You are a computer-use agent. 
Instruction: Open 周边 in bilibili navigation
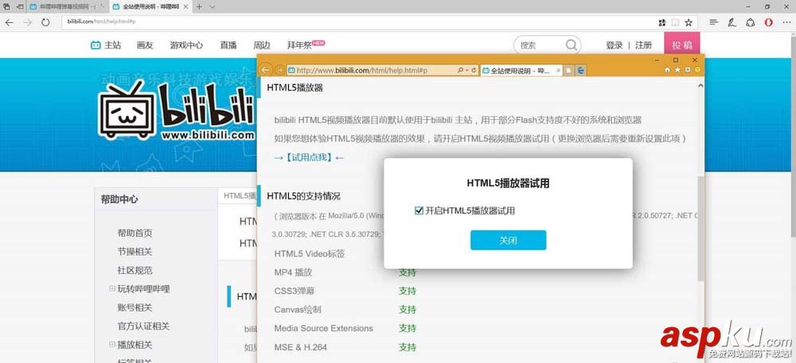pyautogui.click(x=261, y=45)
